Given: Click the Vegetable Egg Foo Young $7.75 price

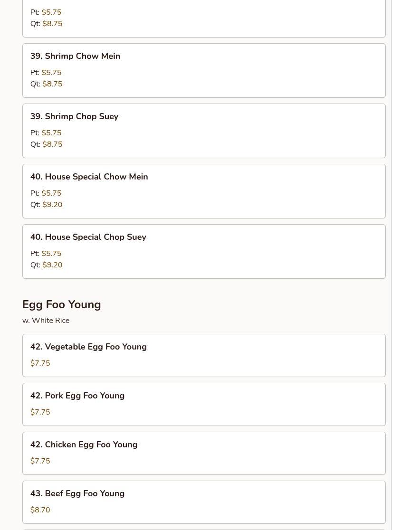Looking at the screenshot, I should click(40, 363).
